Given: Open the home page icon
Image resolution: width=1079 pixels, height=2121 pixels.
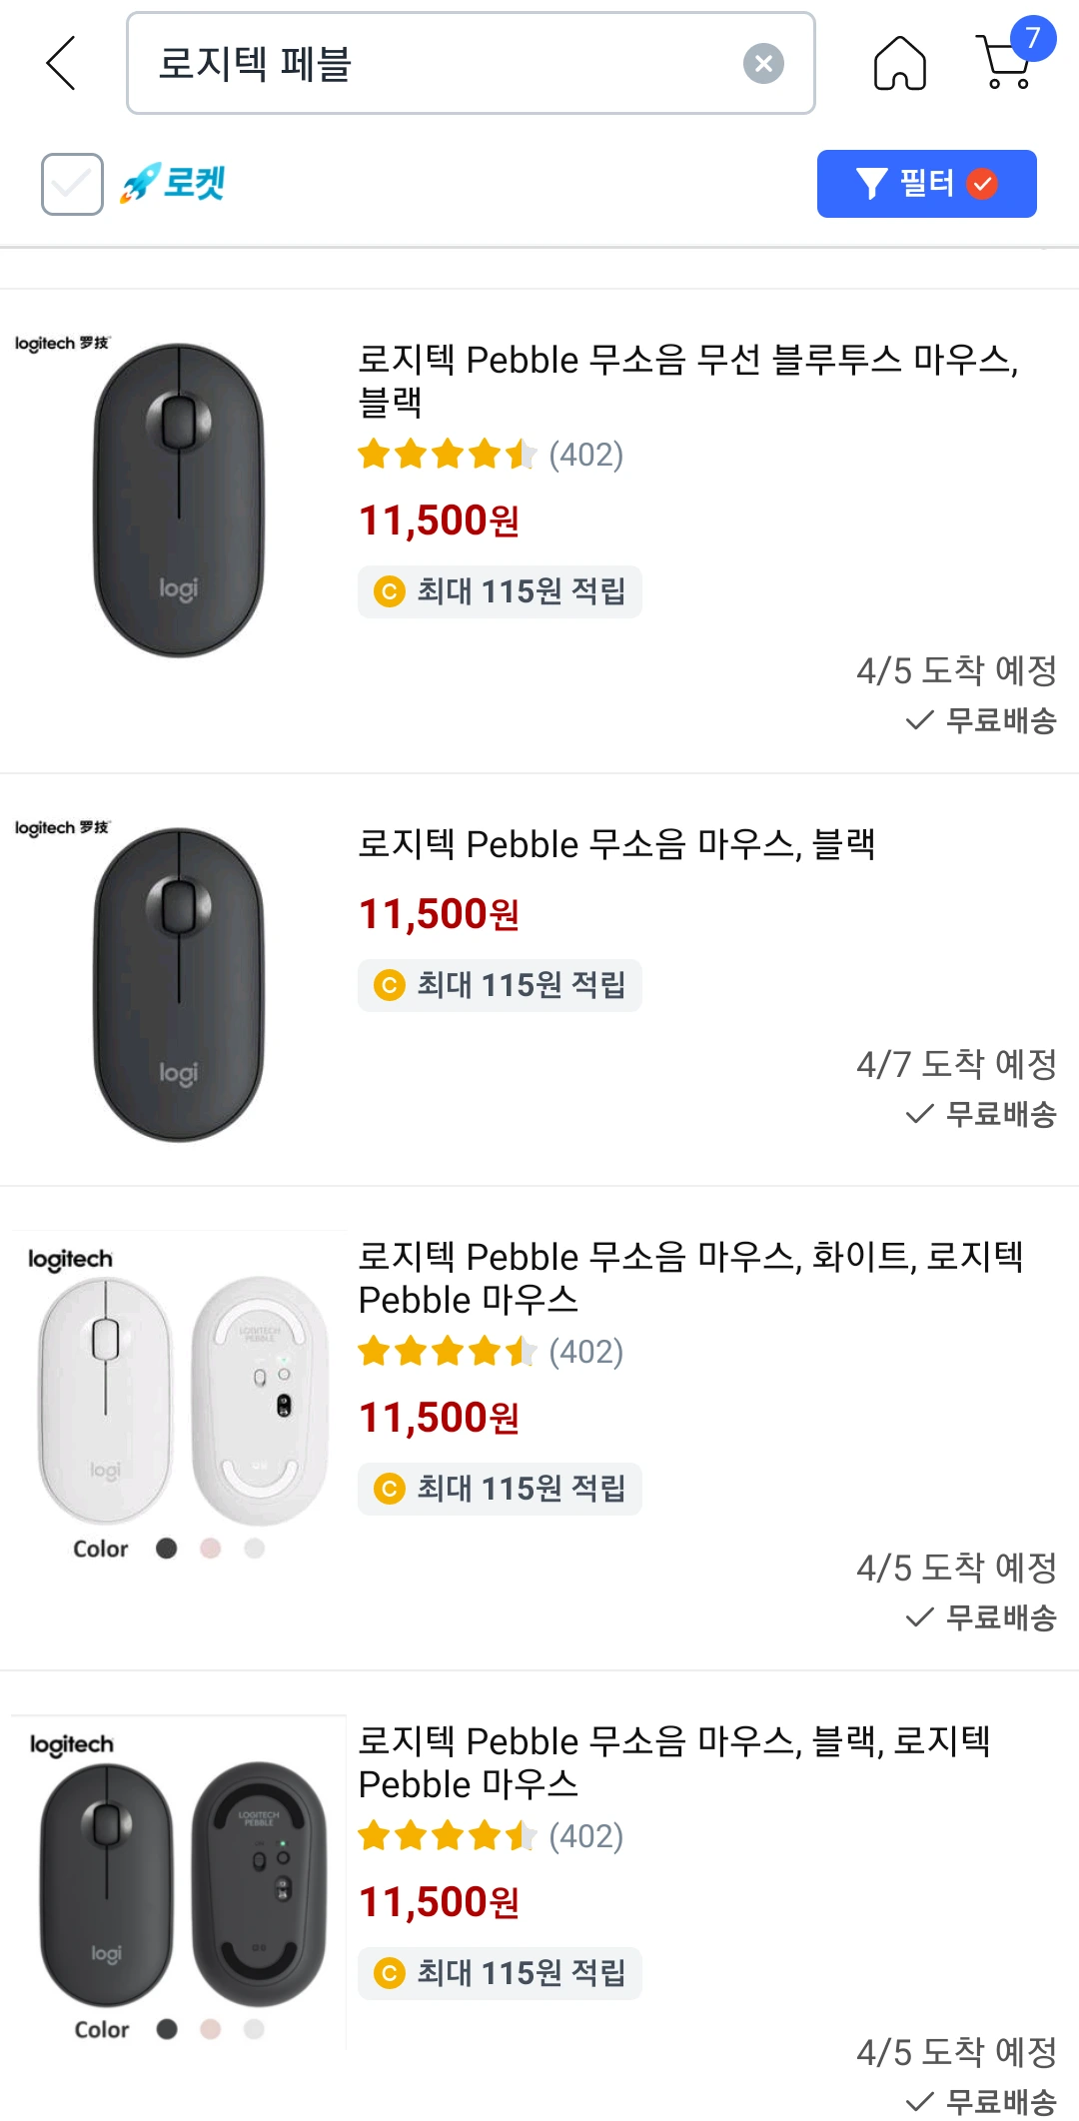Looking at the screenshot, I should 899,64.
